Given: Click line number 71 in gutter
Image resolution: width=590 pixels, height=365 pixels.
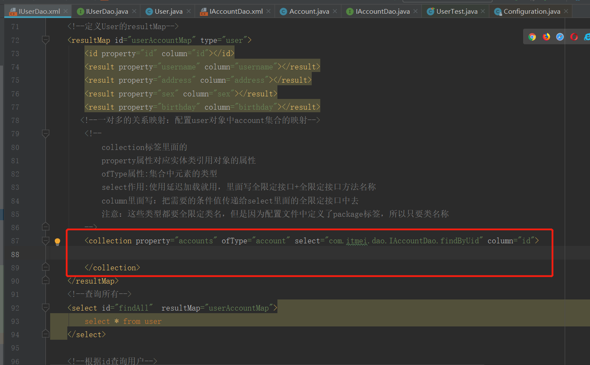Looking at the screenshot, I should click(x=15, y=27).
